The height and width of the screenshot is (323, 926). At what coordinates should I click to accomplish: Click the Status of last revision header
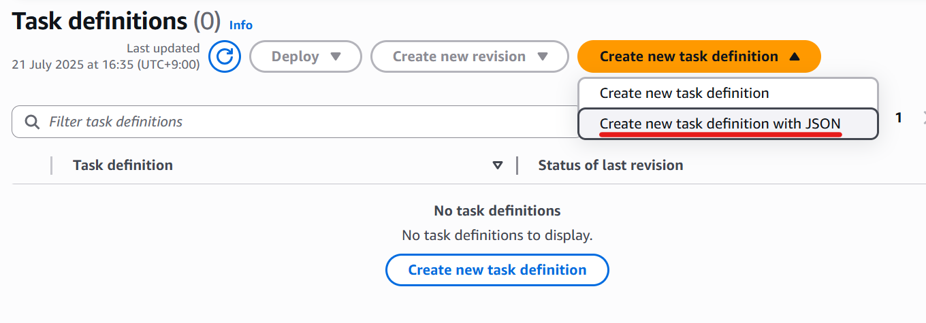611,165
